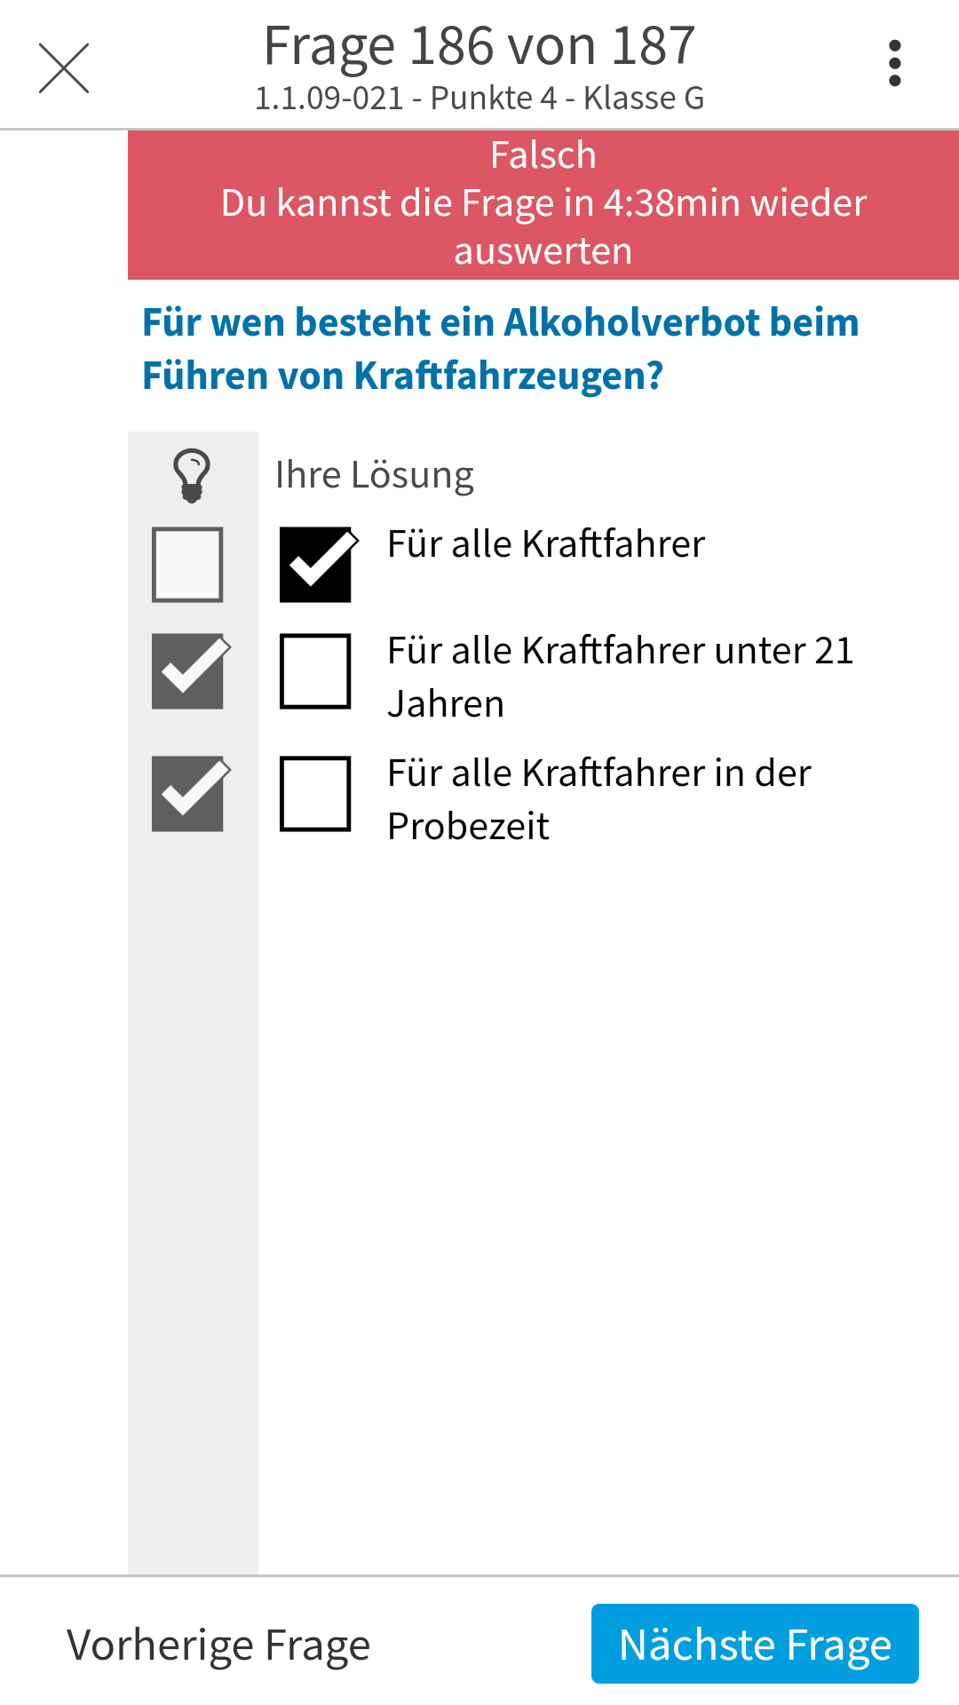The image size is (959, 1705).
Task: Click solution checkbox beside 'Für alle Kraftfahrer'
Action: [x=187, y=565]
